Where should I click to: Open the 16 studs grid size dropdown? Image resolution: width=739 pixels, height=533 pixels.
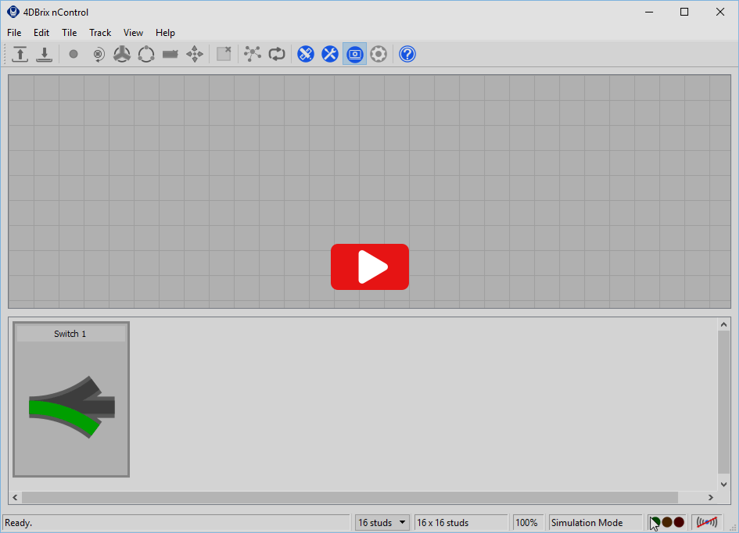click(382, 522)
